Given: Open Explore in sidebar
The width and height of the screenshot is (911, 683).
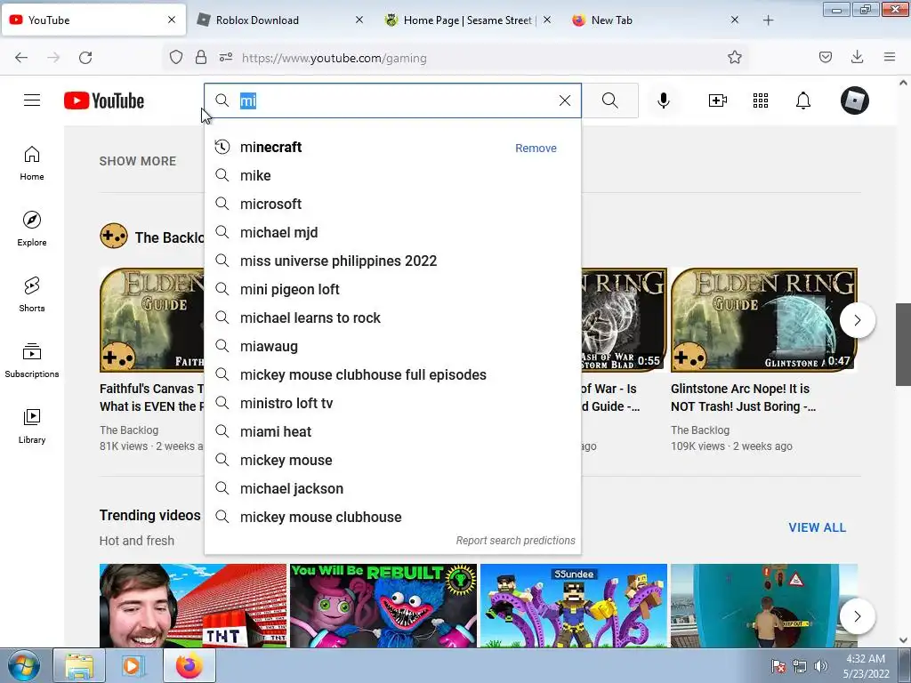Looking at the screenshot, I should pyautogui.click(x=32, y=229).
